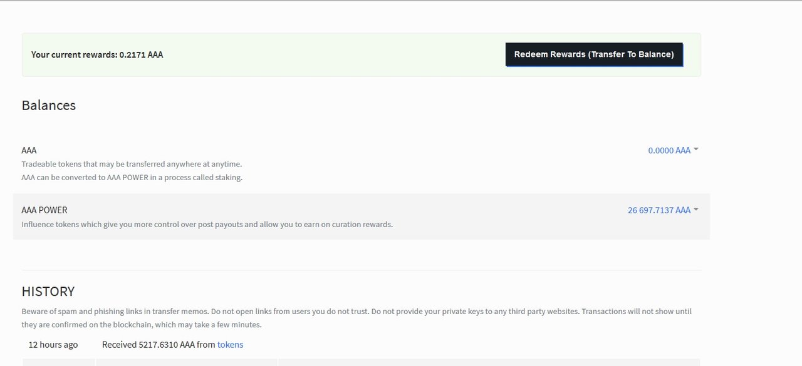Click the caret arrow beside 26 697.7137 AAA
The width and height of the screenshot is (802, 366).
(696, 210)
